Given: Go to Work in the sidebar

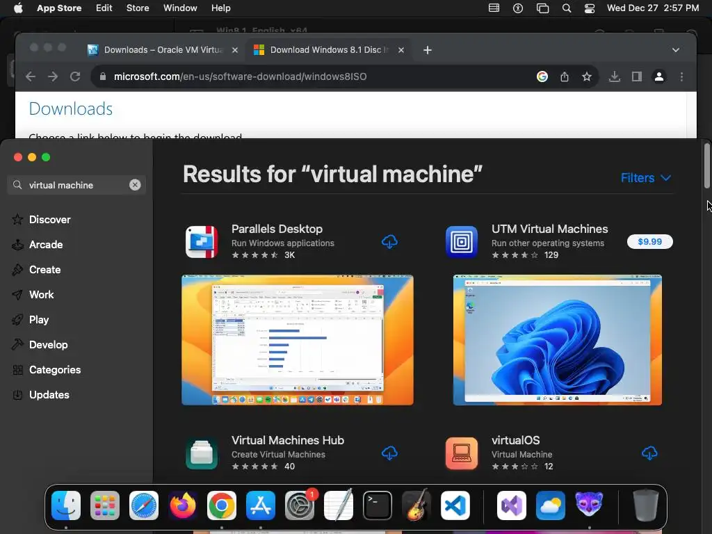Looking at the screenshot, I should [41, 295].
